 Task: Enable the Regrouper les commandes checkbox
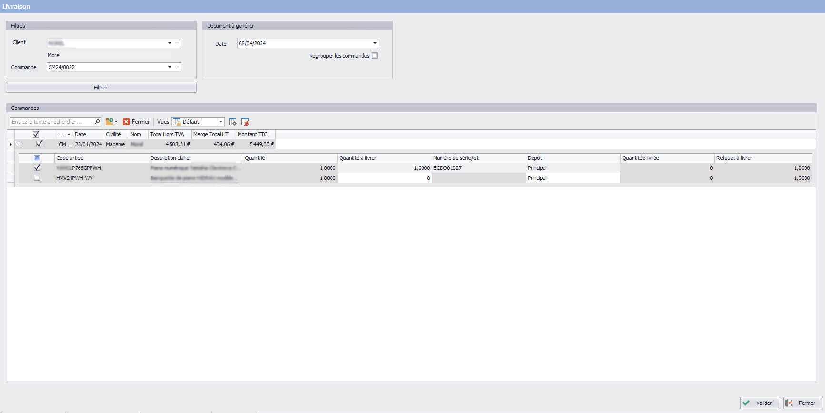(x=375, y=56)
